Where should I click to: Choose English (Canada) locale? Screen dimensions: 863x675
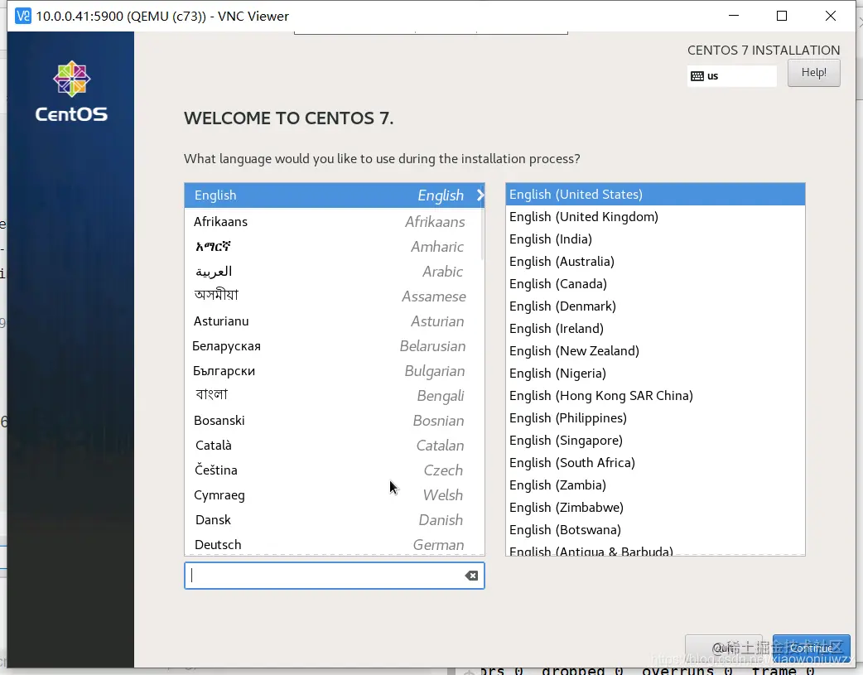pyautogui.click(x=655, y=283)
